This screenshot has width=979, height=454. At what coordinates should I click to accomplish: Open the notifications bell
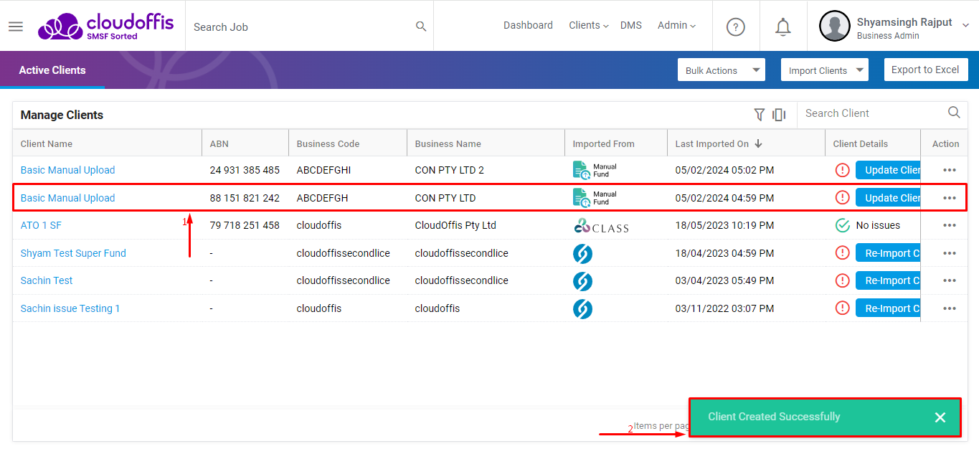[x=783, y=27]
